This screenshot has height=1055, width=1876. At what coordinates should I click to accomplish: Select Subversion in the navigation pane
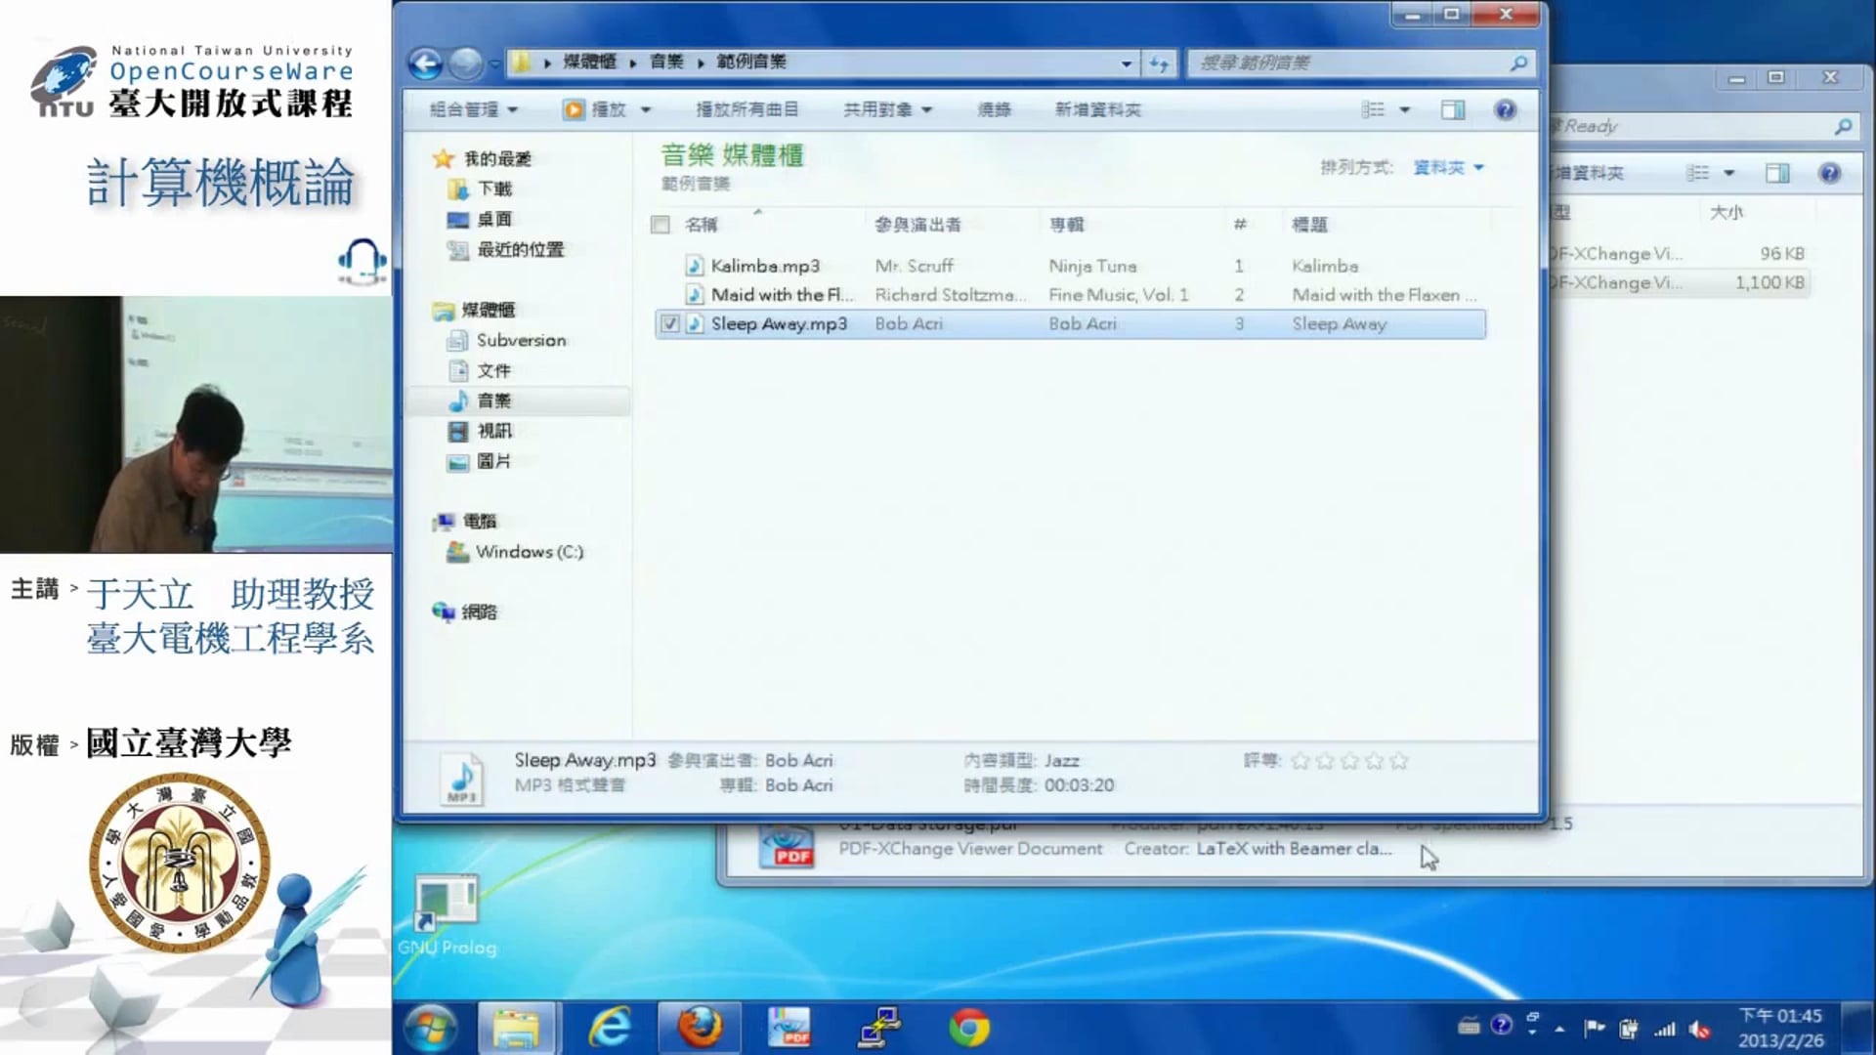tap(520, 340)
